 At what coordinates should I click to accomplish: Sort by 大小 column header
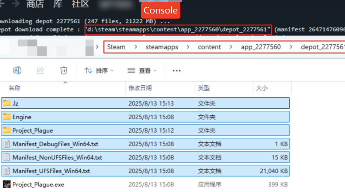(272, 88)
